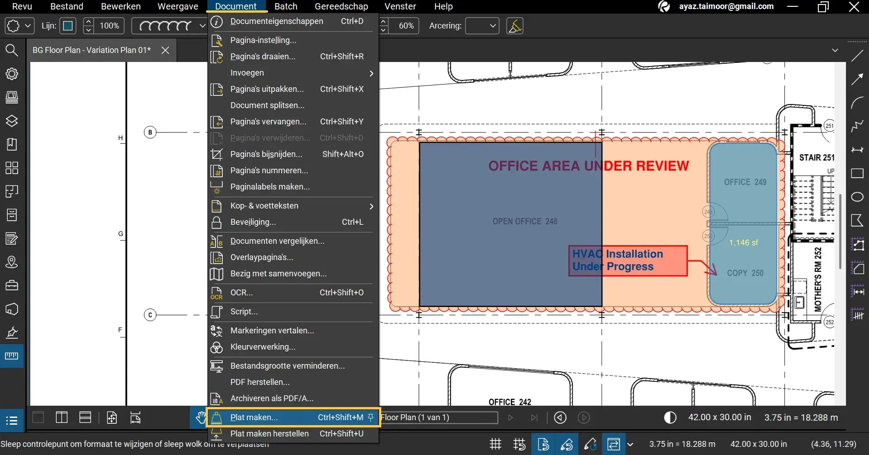Image resolution: width=869 pixels, height=455 pixels.
Task: Select the Arrow tool in right toolbar
Action: (857, 80)
